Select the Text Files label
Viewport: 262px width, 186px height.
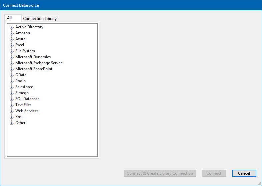[x=23, y=105]
